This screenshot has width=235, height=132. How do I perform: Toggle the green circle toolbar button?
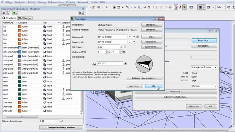click(x=184, y=7)
